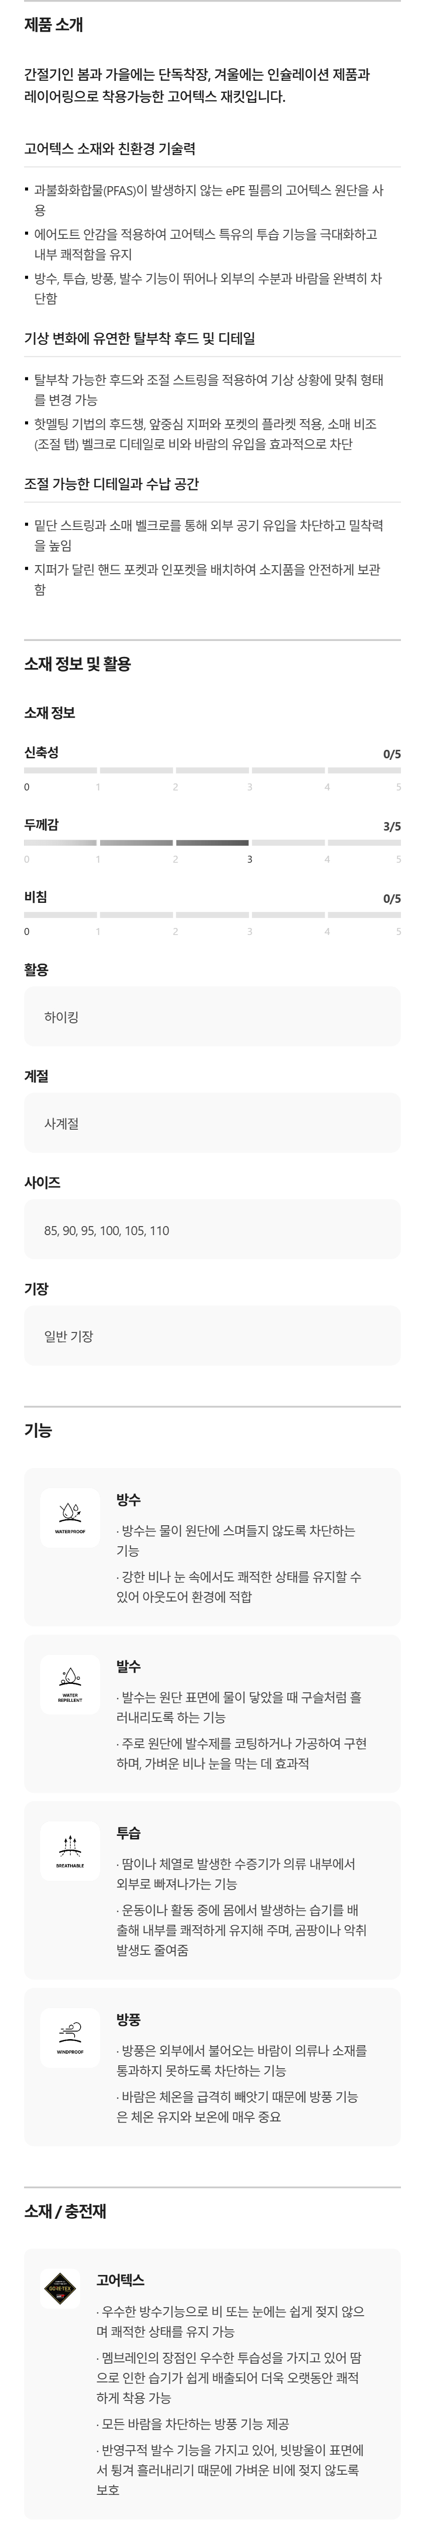Click the Water Repellent icon
The image size is (425, 2540).
pos(70,1683)
